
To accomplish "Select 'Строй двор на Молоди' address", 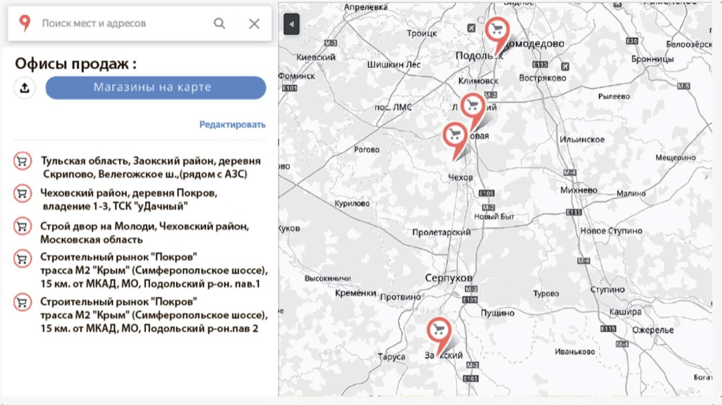I will [x=145, y=233].
